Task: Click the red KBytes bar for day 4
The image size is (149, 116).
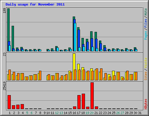Action: [x=22, y=106]
